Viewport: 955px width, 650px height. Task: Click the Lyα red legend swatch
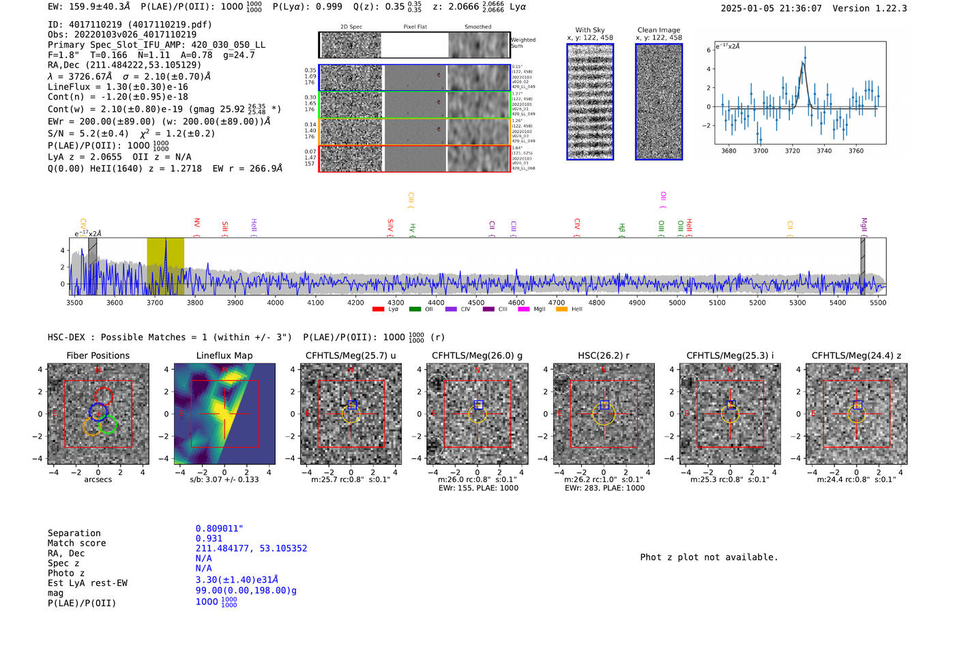[x=378, y=310]
